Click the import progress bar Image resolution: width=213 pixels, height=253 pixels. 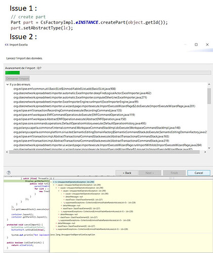coord(108,73)
